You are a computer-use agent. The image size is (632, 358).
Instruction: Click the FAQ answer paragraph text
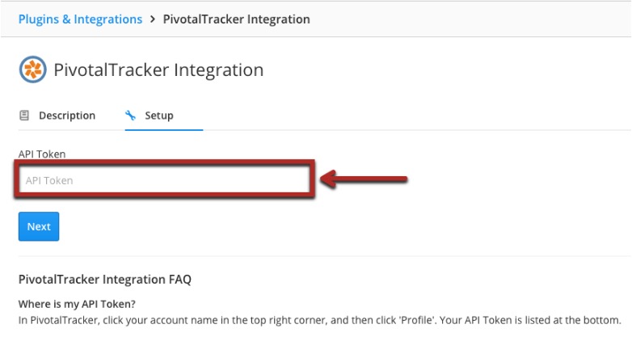[x=319, y=321]
